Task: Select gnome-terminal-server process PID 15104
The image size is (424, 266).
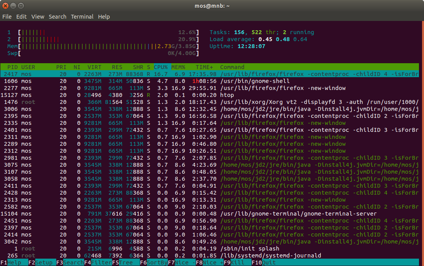Action: [210, 214]
